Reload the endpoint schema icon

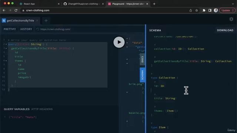pos(38,29)
